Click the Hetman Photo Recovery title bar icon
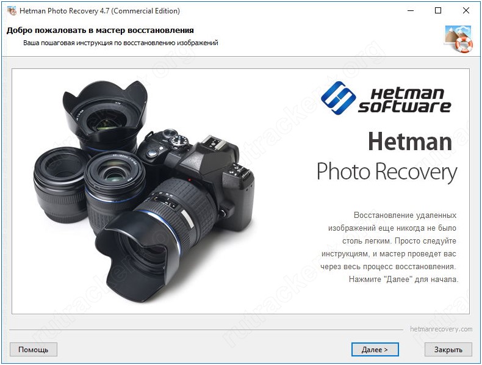This screenshot has width=482, height=365. (x=12, y=11)
